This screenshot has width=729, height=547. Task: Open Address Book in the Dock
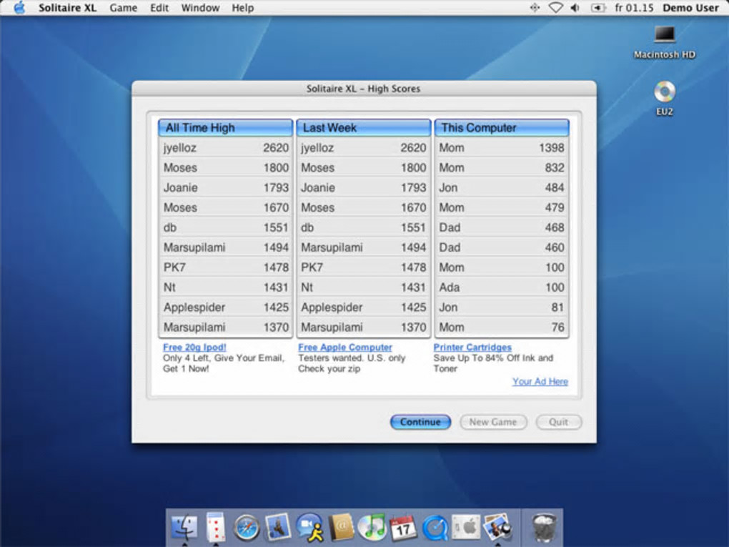[341, 528]
